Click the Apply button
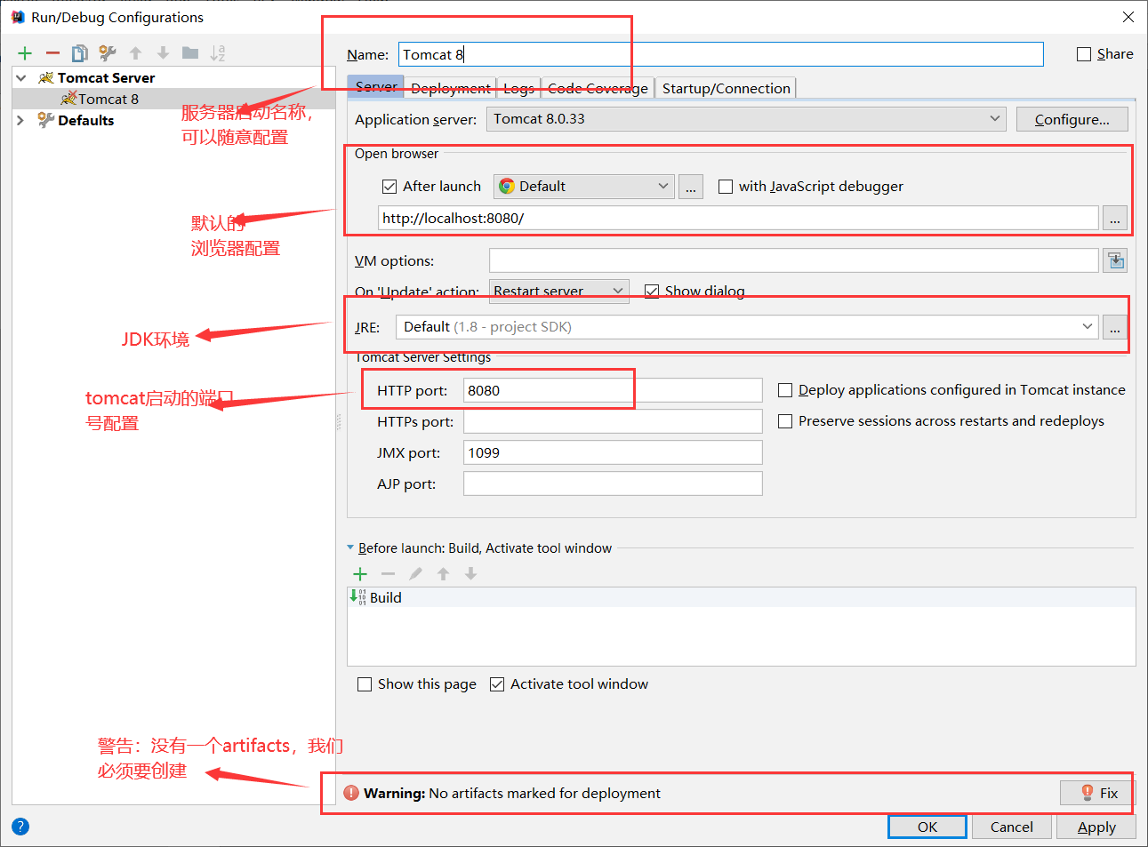This screenshot has width=1148, height=847. pyautogui.click(x=1096, y=827)
